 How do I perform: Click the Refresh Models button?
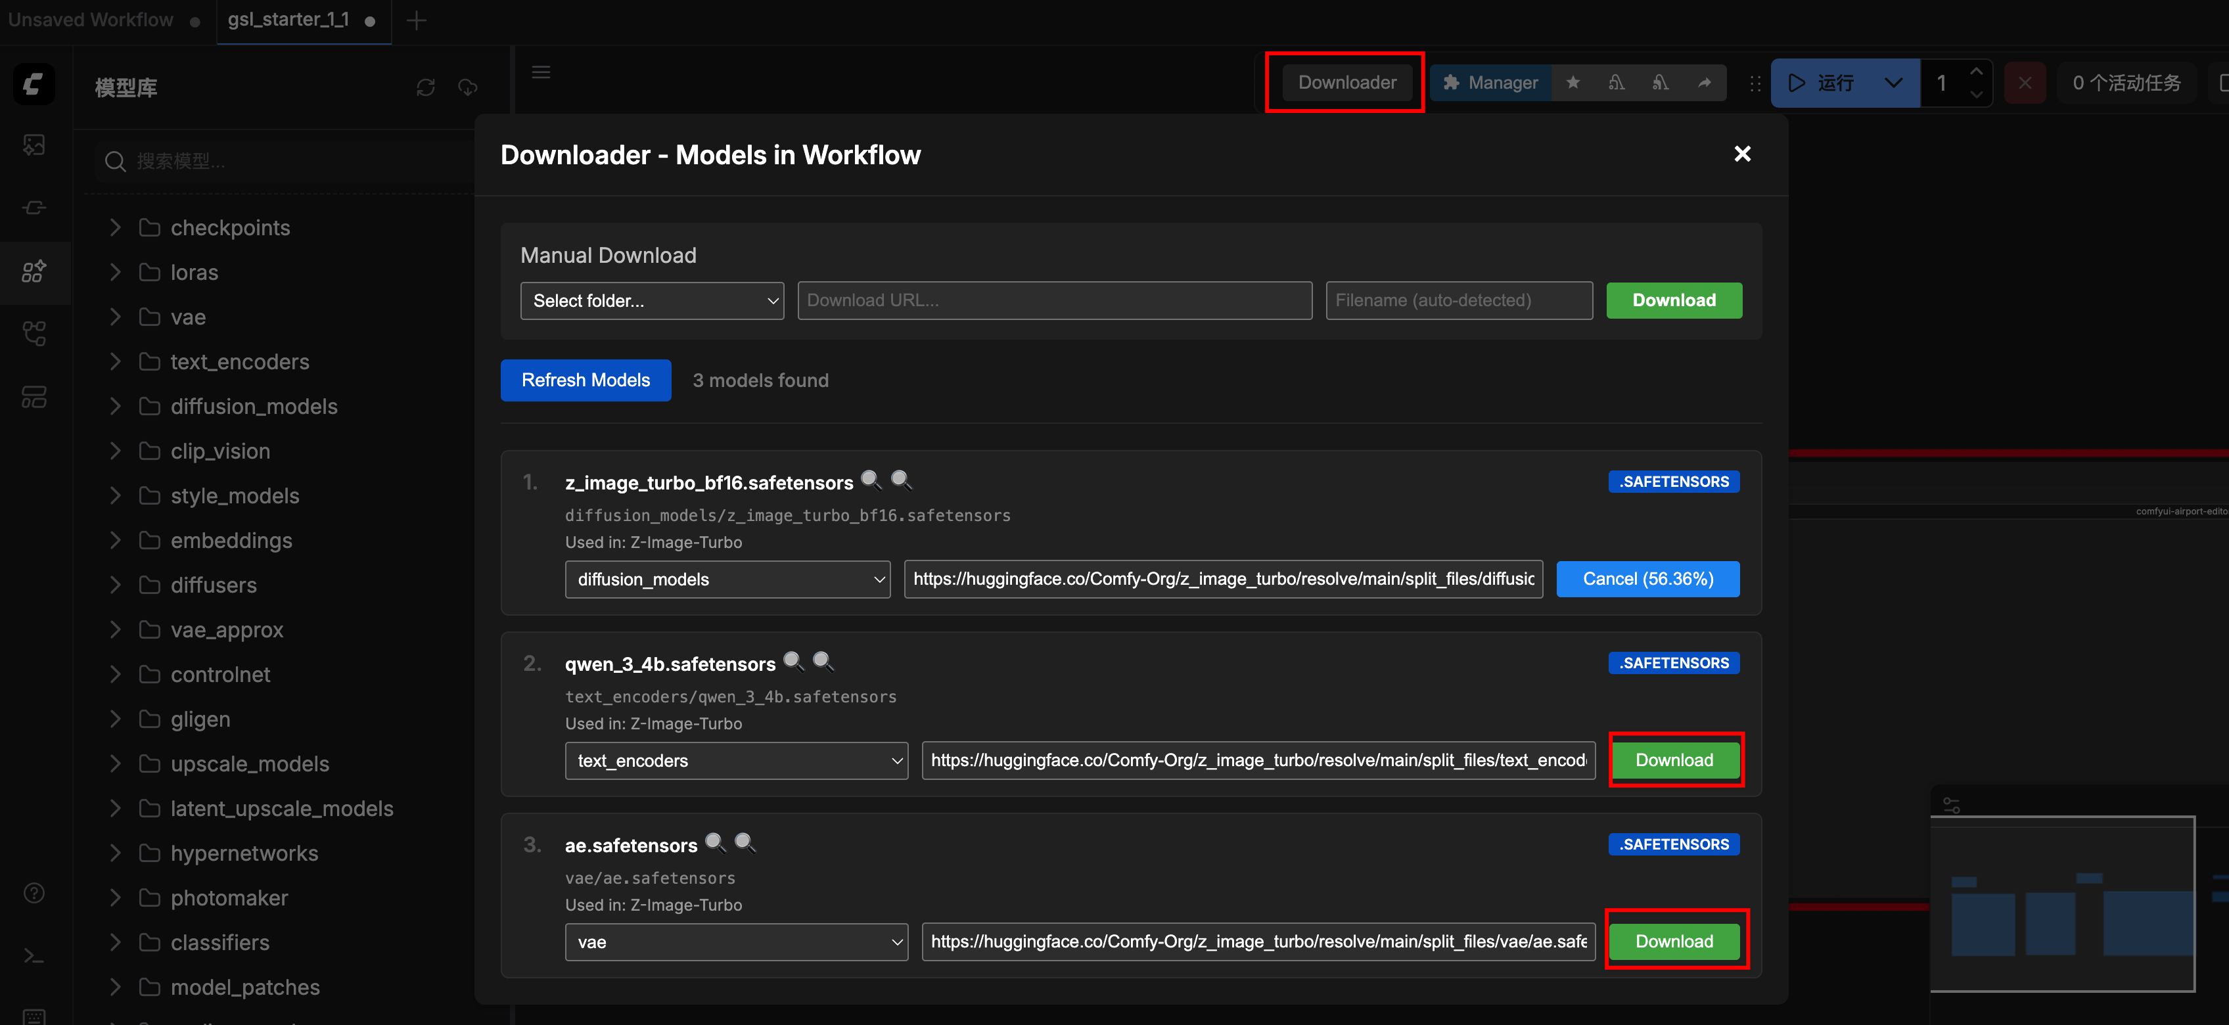click(x=585, y=380)
